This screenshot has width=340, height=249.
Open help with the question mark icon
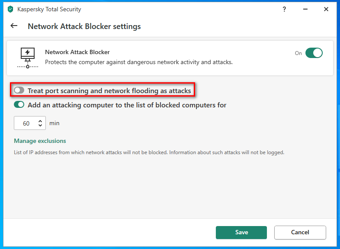(x=284, y=9)
